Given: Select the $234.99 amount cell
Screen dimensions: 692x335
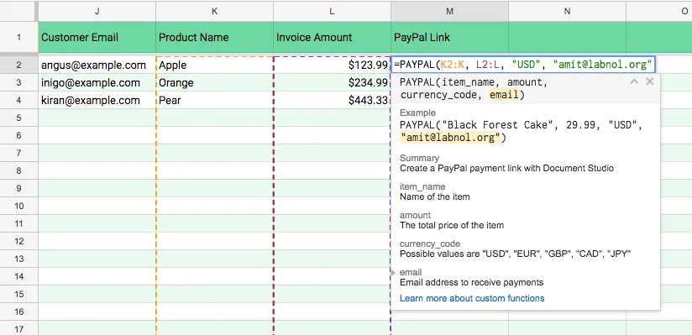Looking at the screenshot, I should pos(332,82).
